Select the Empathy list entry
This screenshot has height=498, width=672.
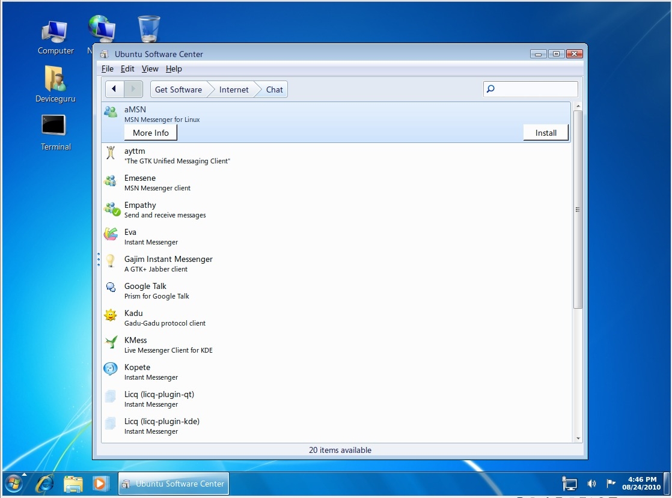pos(336,210)
